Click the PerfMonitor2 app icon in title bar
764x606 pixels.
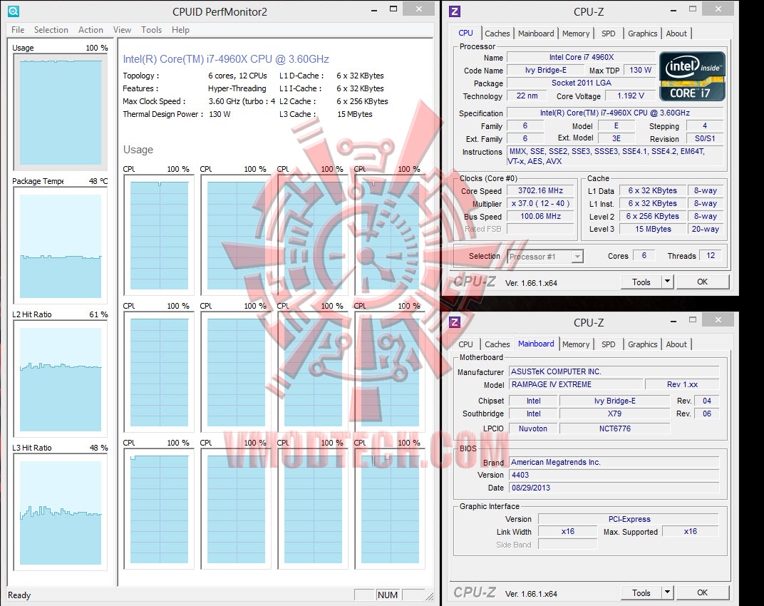(14, 11)
